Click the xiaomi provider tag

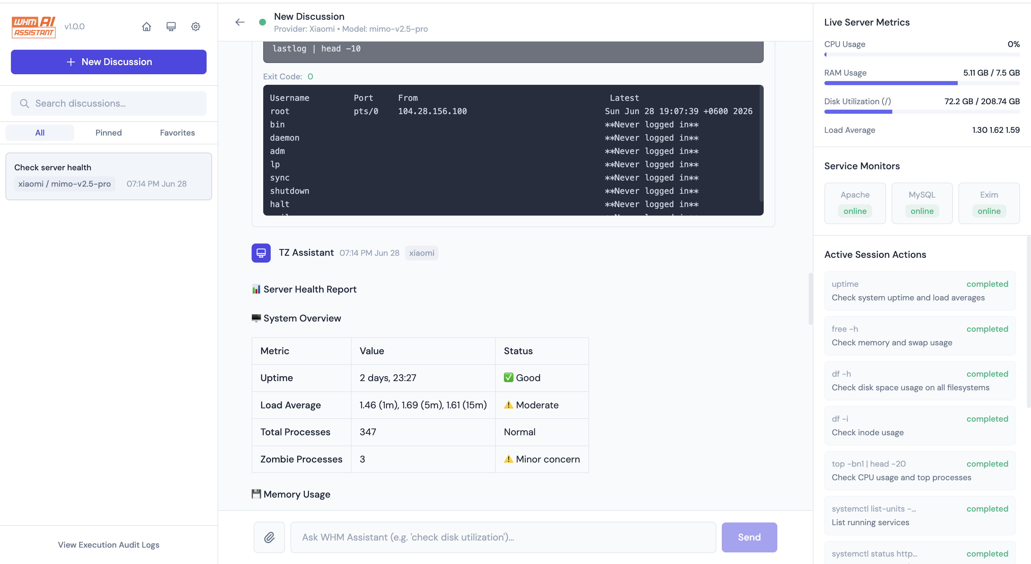click(421, 253)
